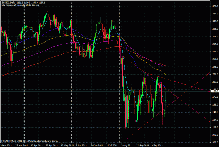219x147 pixels.
Task: Click the 1107.0 price axis label
Action: (215, 127)
